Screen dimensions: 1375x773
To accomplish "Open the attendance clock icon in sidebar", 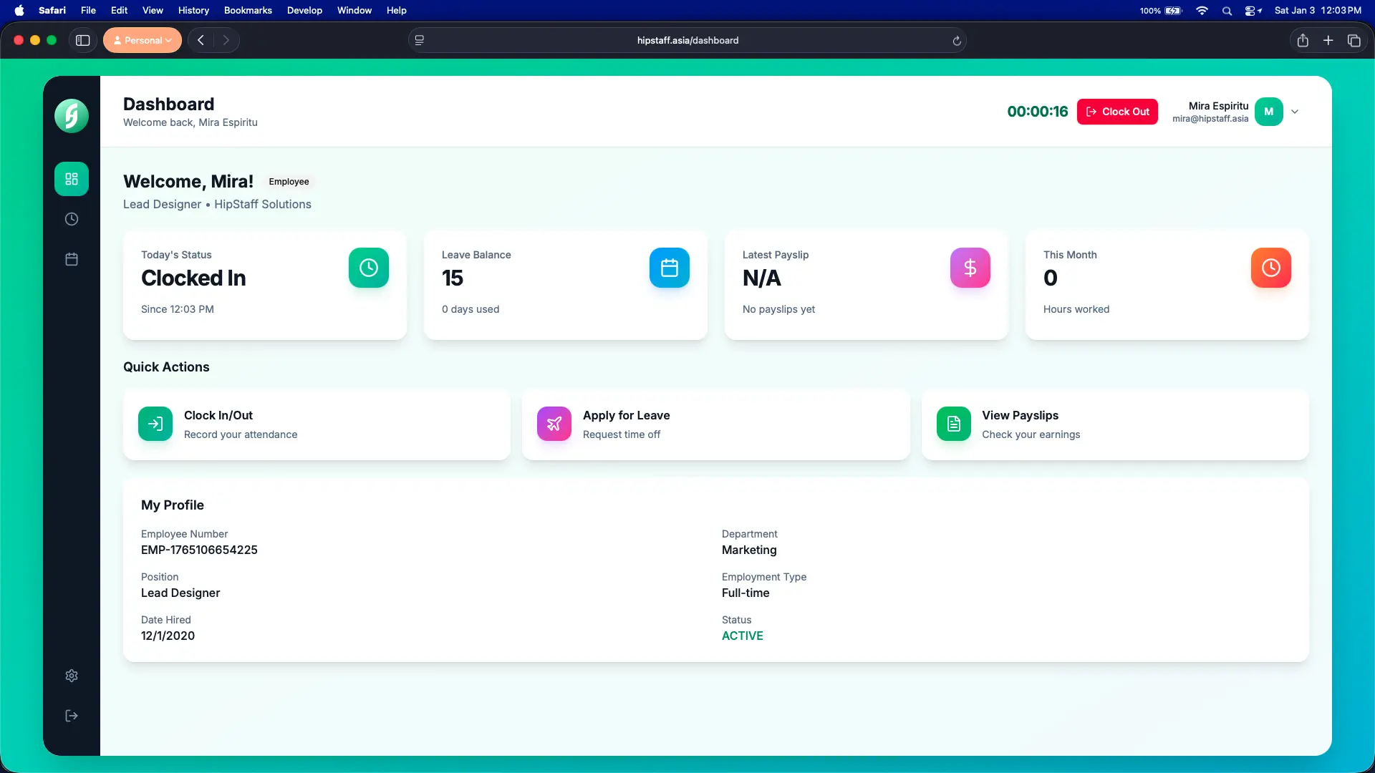I will (72, 219).
